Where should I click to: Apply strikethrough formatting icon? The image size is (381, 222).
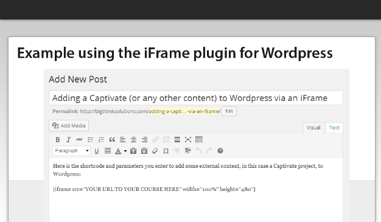(79, 140)
